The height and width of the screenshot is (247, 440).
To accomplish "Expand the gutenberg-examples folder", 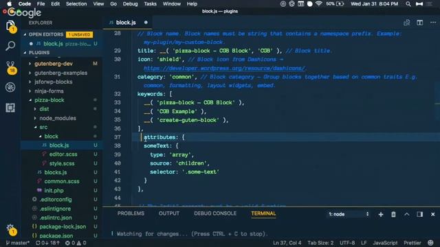I will pos(60,73).
